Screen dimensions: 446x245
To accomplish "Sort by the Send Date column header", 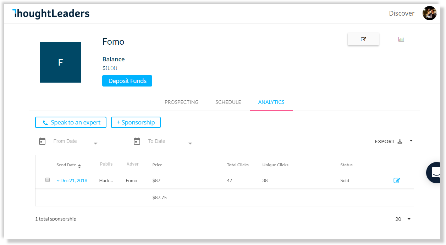I will [x=68, y=165].
